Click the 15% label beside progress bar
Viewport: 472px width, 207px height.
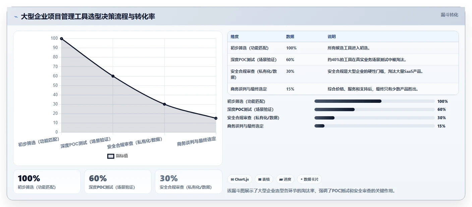pyautogui.click(x=441, y=126)
